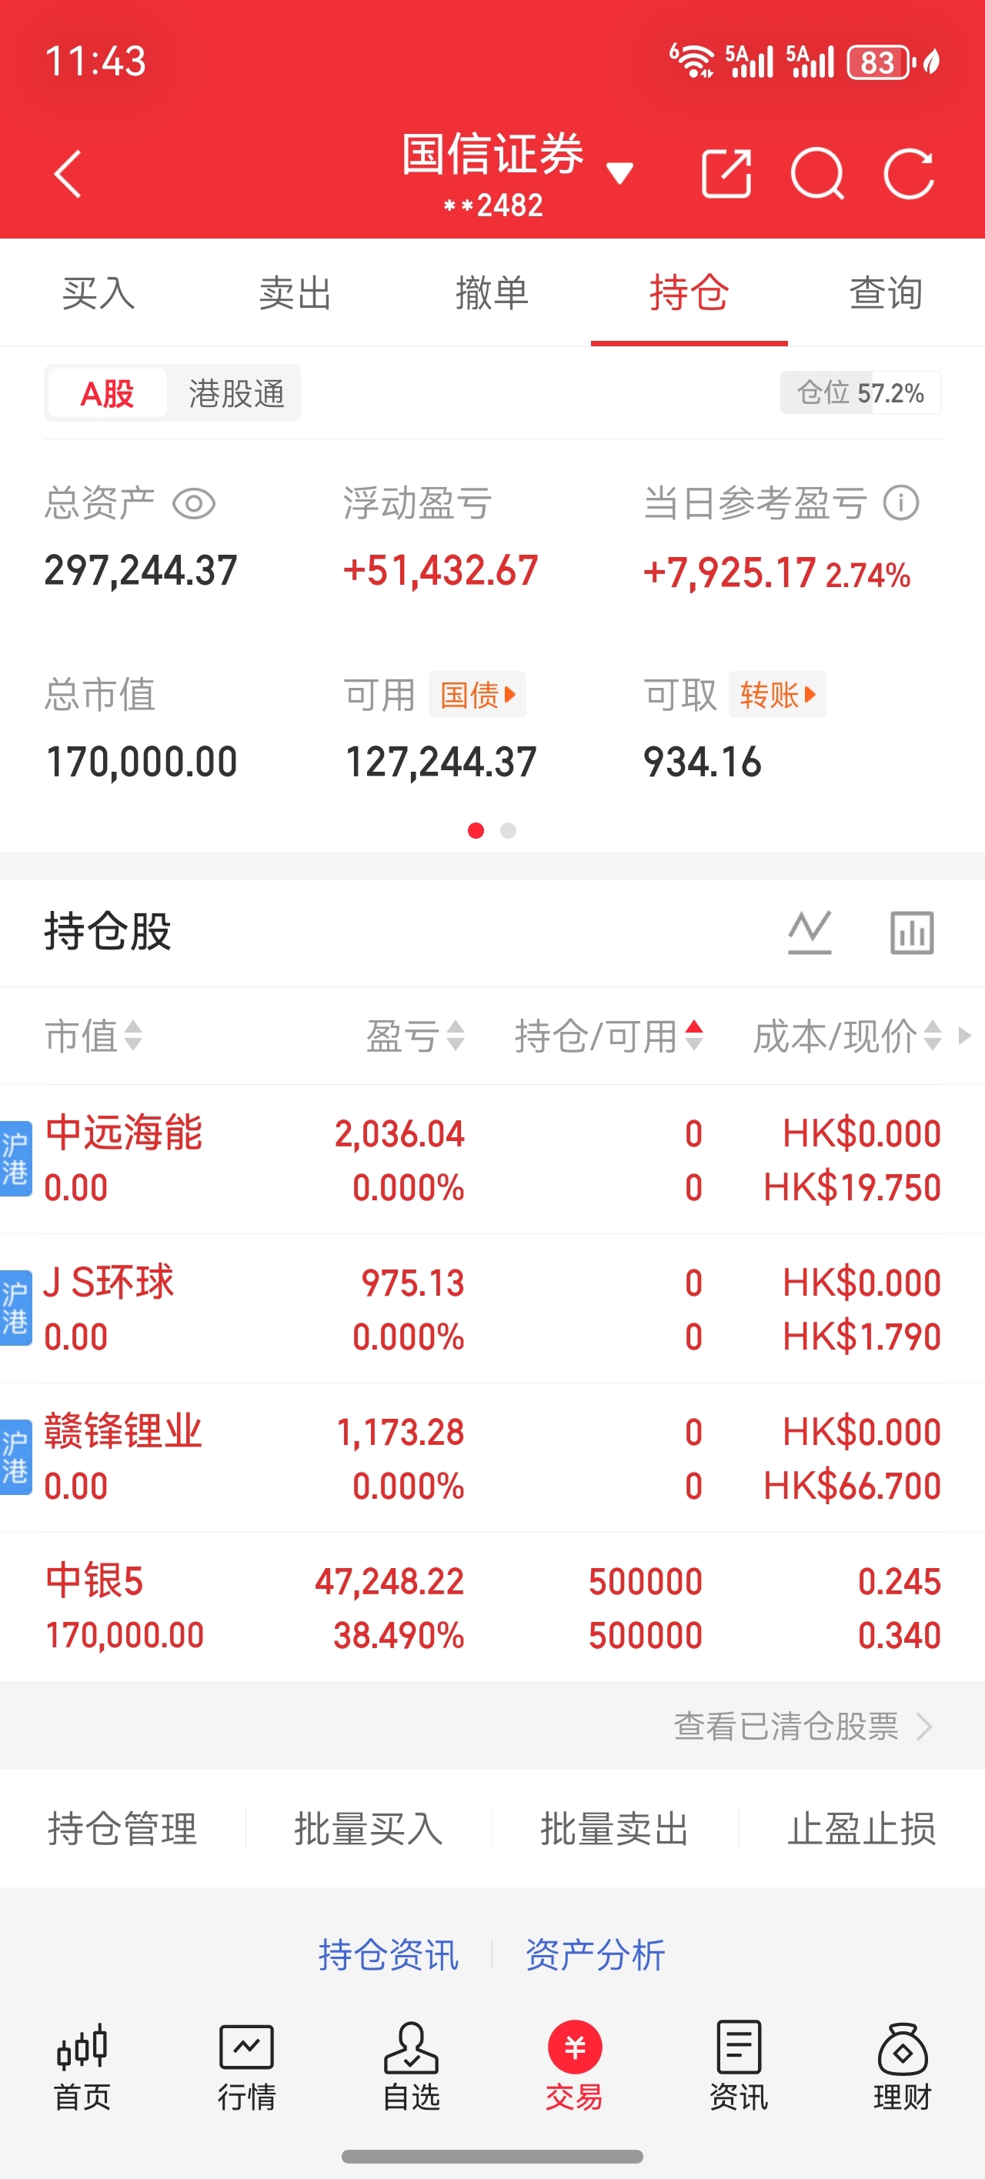Tap the 仓位 57.2% indicator
Screen dimensions: 985x2179
[x=860, y=392]
